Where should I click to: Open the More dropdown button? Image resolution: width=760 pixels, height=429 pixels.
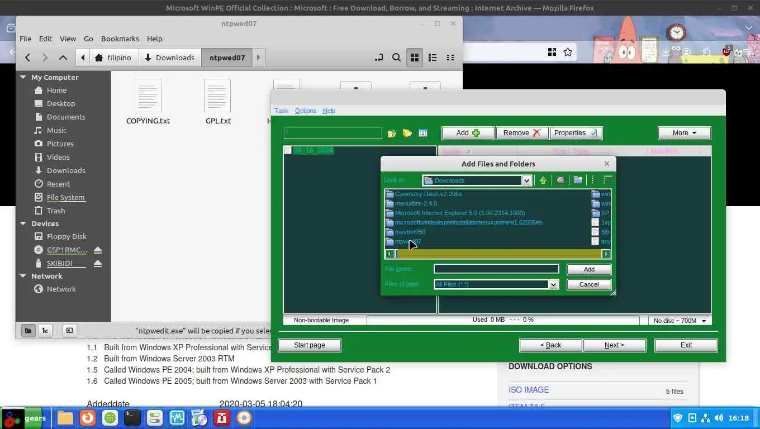685,133
